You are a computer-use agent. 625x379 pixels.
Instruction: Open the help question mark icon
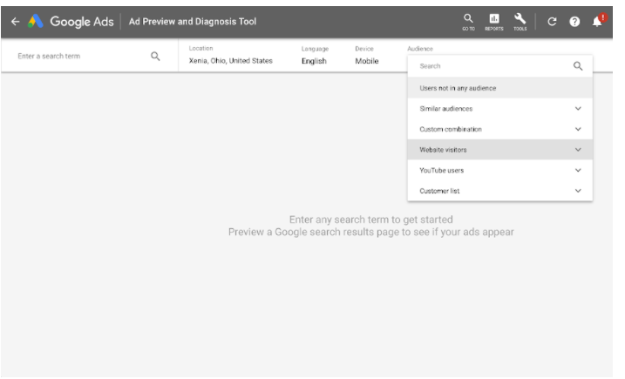(x=574, y=22)
